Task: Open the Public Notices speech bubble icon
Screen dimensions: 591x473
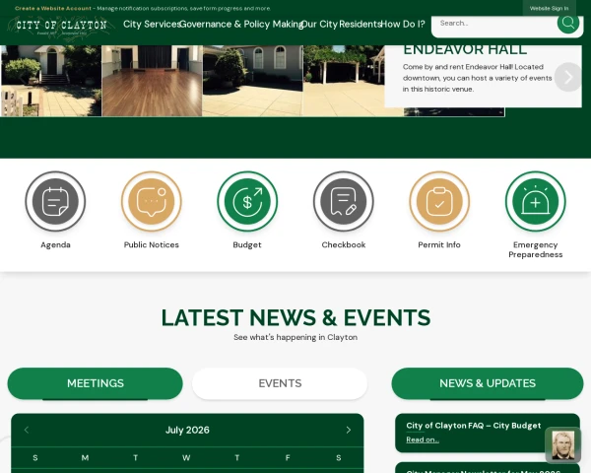Action: [152, 201]
